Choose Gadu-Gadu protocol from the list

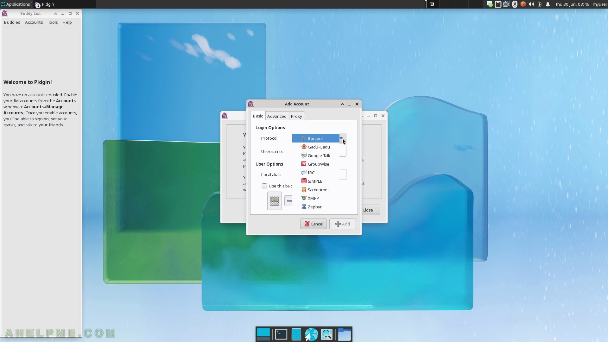point(316,147)
